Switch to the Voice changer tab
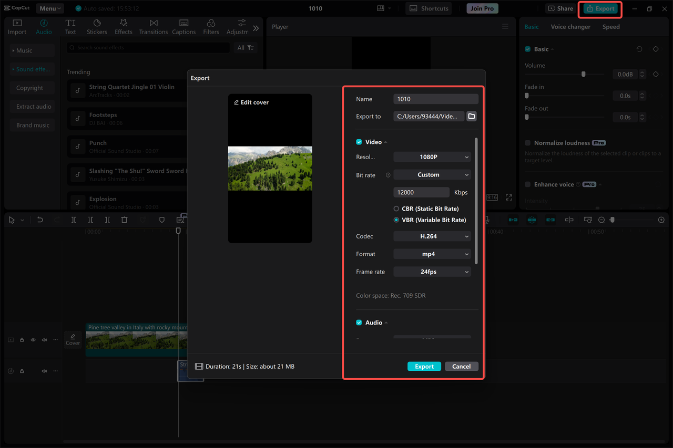The width and height of the screenshot is (673, 448). click(570, 26)
